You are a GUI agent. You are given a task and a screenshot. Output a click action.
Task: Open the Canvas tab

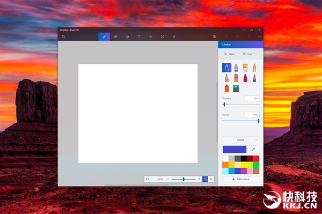pos(162,36)
